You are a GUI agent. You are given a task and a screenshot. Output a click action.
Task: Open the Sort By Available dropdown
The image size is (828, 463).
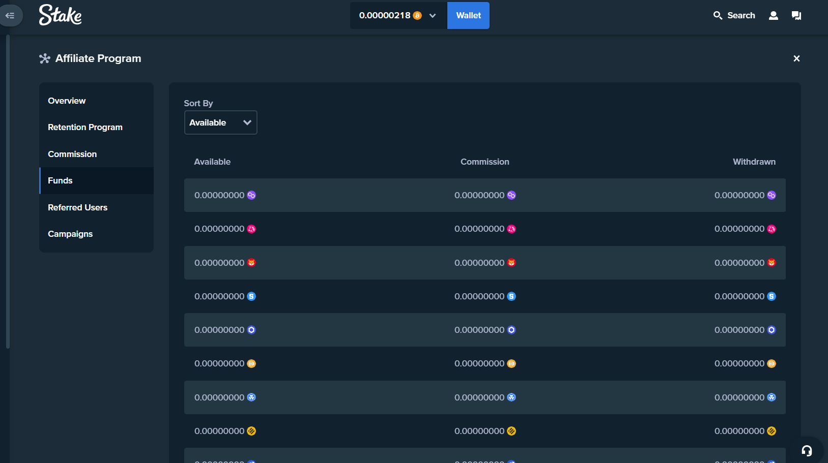(x=220, y=122)
